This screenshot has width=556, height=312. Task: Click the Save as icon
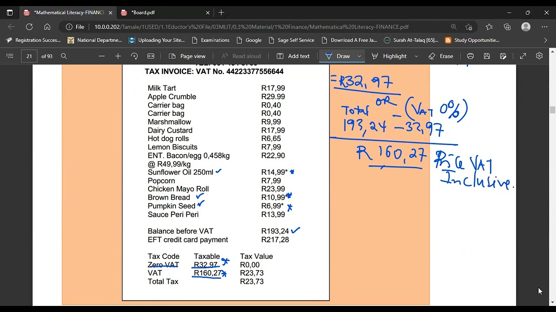tap(503, 56)
